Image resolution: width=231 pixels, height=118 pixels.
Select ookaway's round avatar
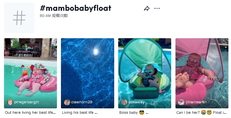pos(124,102)
